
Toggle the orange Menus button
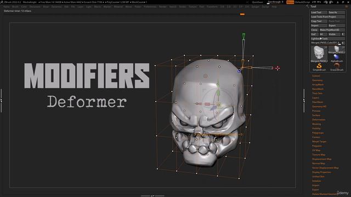tap(290, 2)
